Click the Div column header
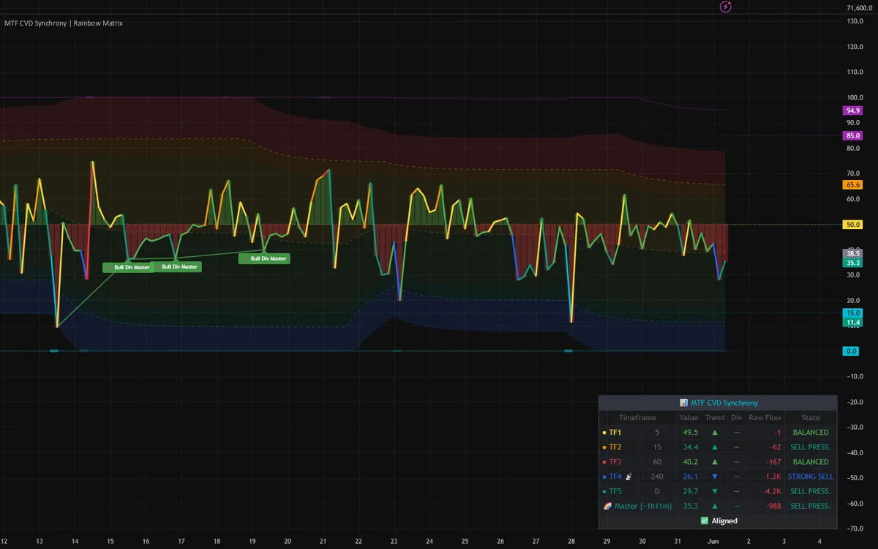 736,418
